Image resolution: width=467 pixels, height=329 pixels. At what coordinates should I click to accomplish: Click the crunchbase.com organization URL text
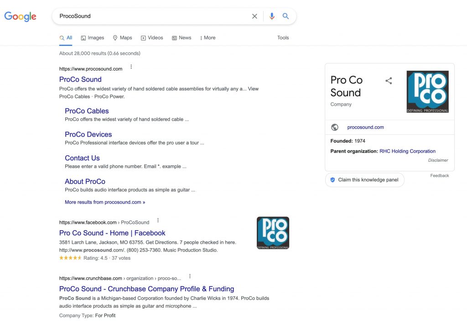[x=120, y=278]
